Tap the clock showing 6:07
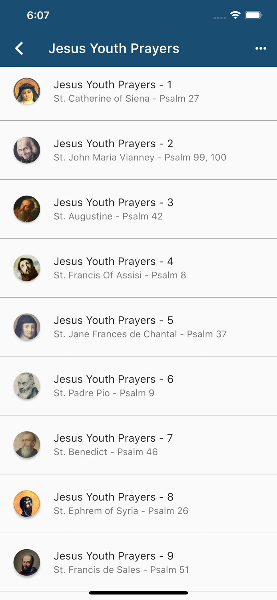Image resolution: width=277 pixels, height=600 pixels. pyautogui.click(x=38, y=15)
